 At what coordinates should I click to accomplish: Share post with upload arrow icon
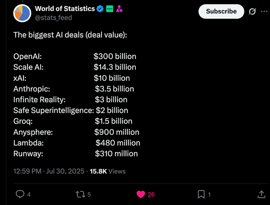(262, 194)
